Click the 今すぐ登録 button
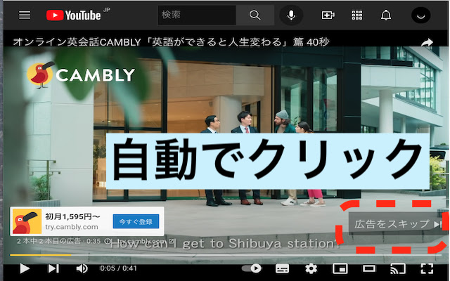Image resolution: width=450 pixels, height=281 pixels. (136, 221)
